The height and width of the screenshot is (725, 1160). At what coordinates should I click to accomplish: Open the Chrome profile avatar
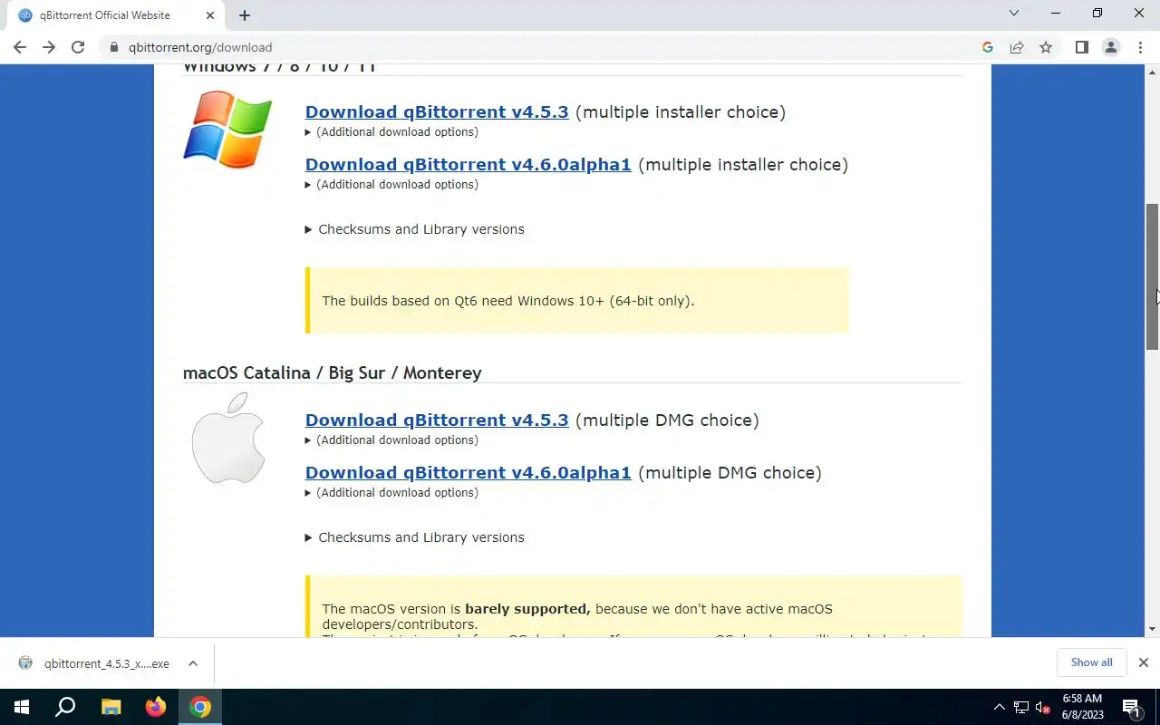tap(1110, 47)
